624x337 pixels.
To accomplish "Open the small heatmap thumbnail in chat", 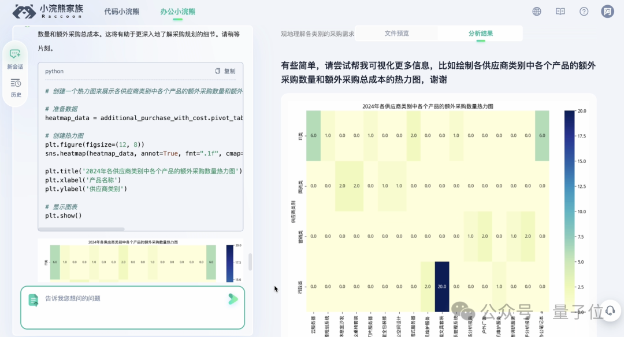I will [x=140, y=259].
